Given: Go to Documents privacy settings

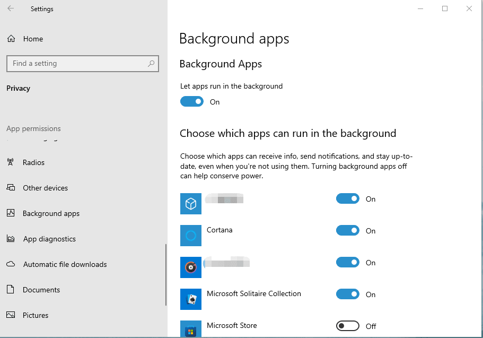Looking at the screenshot, I should (41, 290).
